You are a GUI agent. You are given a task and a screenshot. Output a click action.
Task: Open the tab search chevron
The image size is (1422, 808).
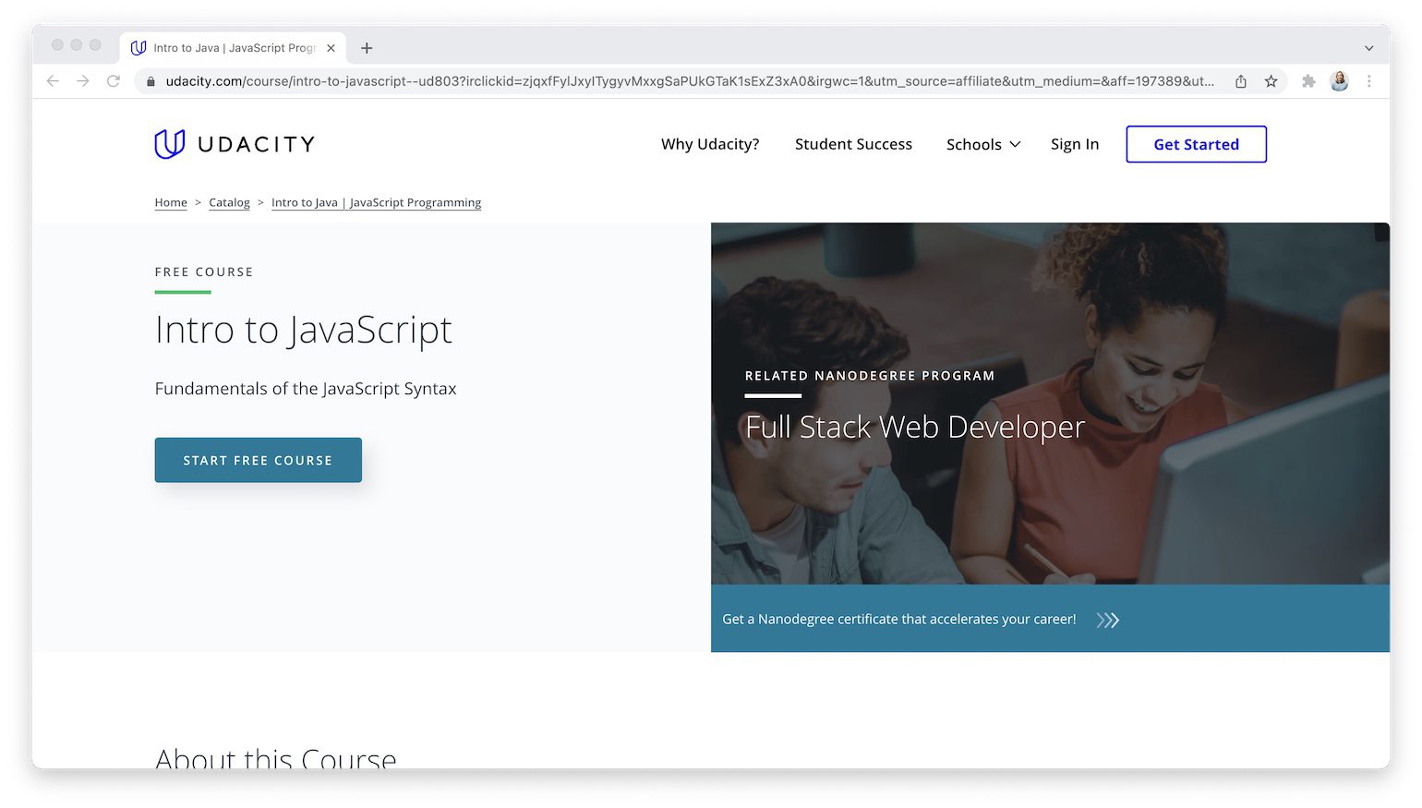tap(1368, 48)
